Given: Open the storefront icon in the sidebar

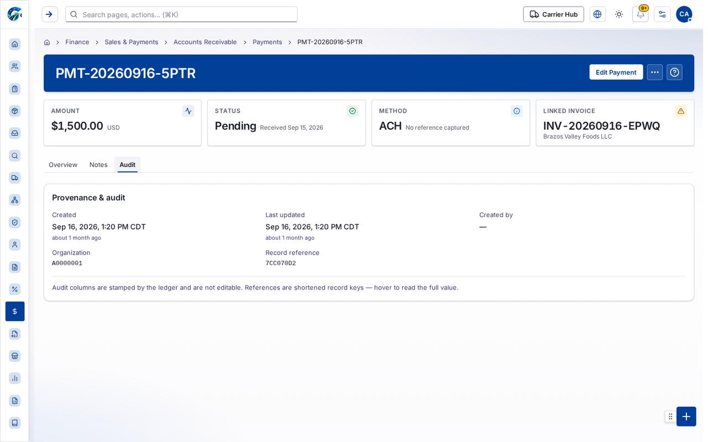Looking at the screenshot, I should point(15,356).
